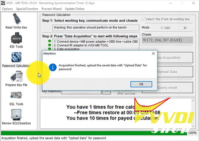Click status bar 'Acquisition finished' message

tap(53, 138)
